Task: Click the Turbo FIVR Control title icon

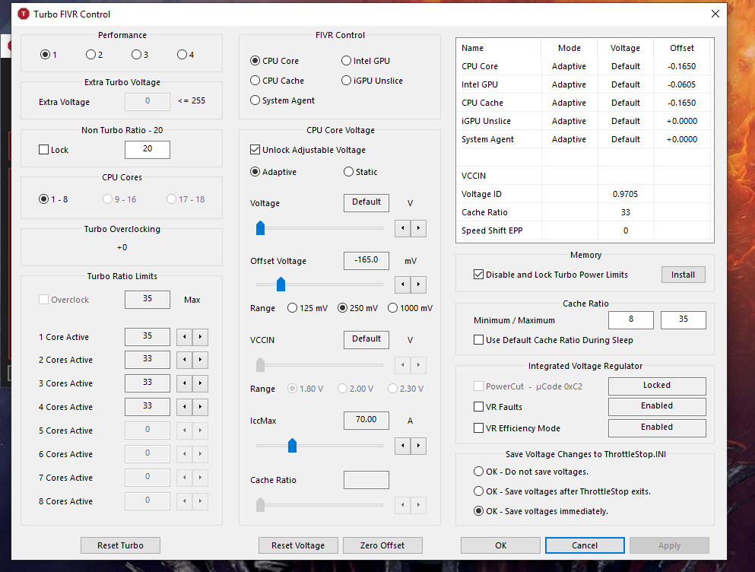Action: (x=23, y=14)
